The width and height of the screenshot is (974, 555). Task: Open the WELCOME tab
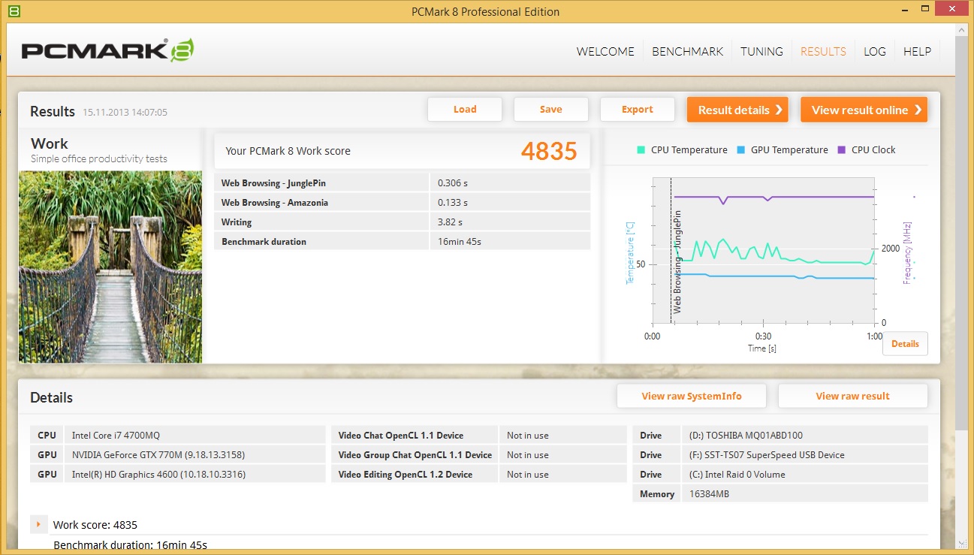pos(605,52)
